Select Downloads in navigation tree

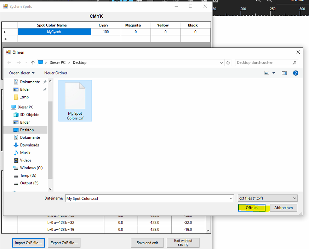pos(29,145)
